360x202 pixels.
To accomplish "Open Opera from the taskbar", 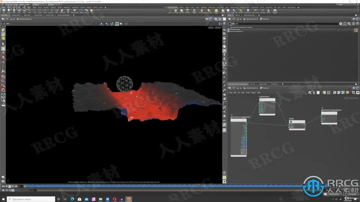I will [x=114, y=199].
